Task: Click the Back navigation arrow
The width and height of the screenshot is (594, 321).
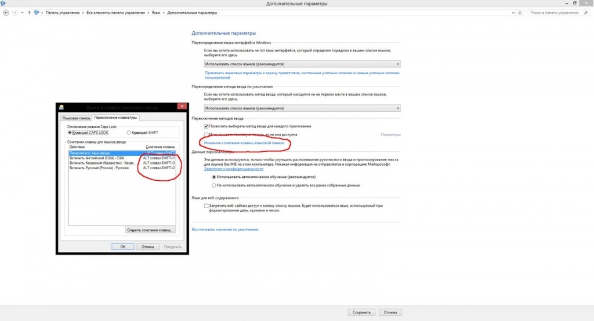Action: (x=5, y=12)
